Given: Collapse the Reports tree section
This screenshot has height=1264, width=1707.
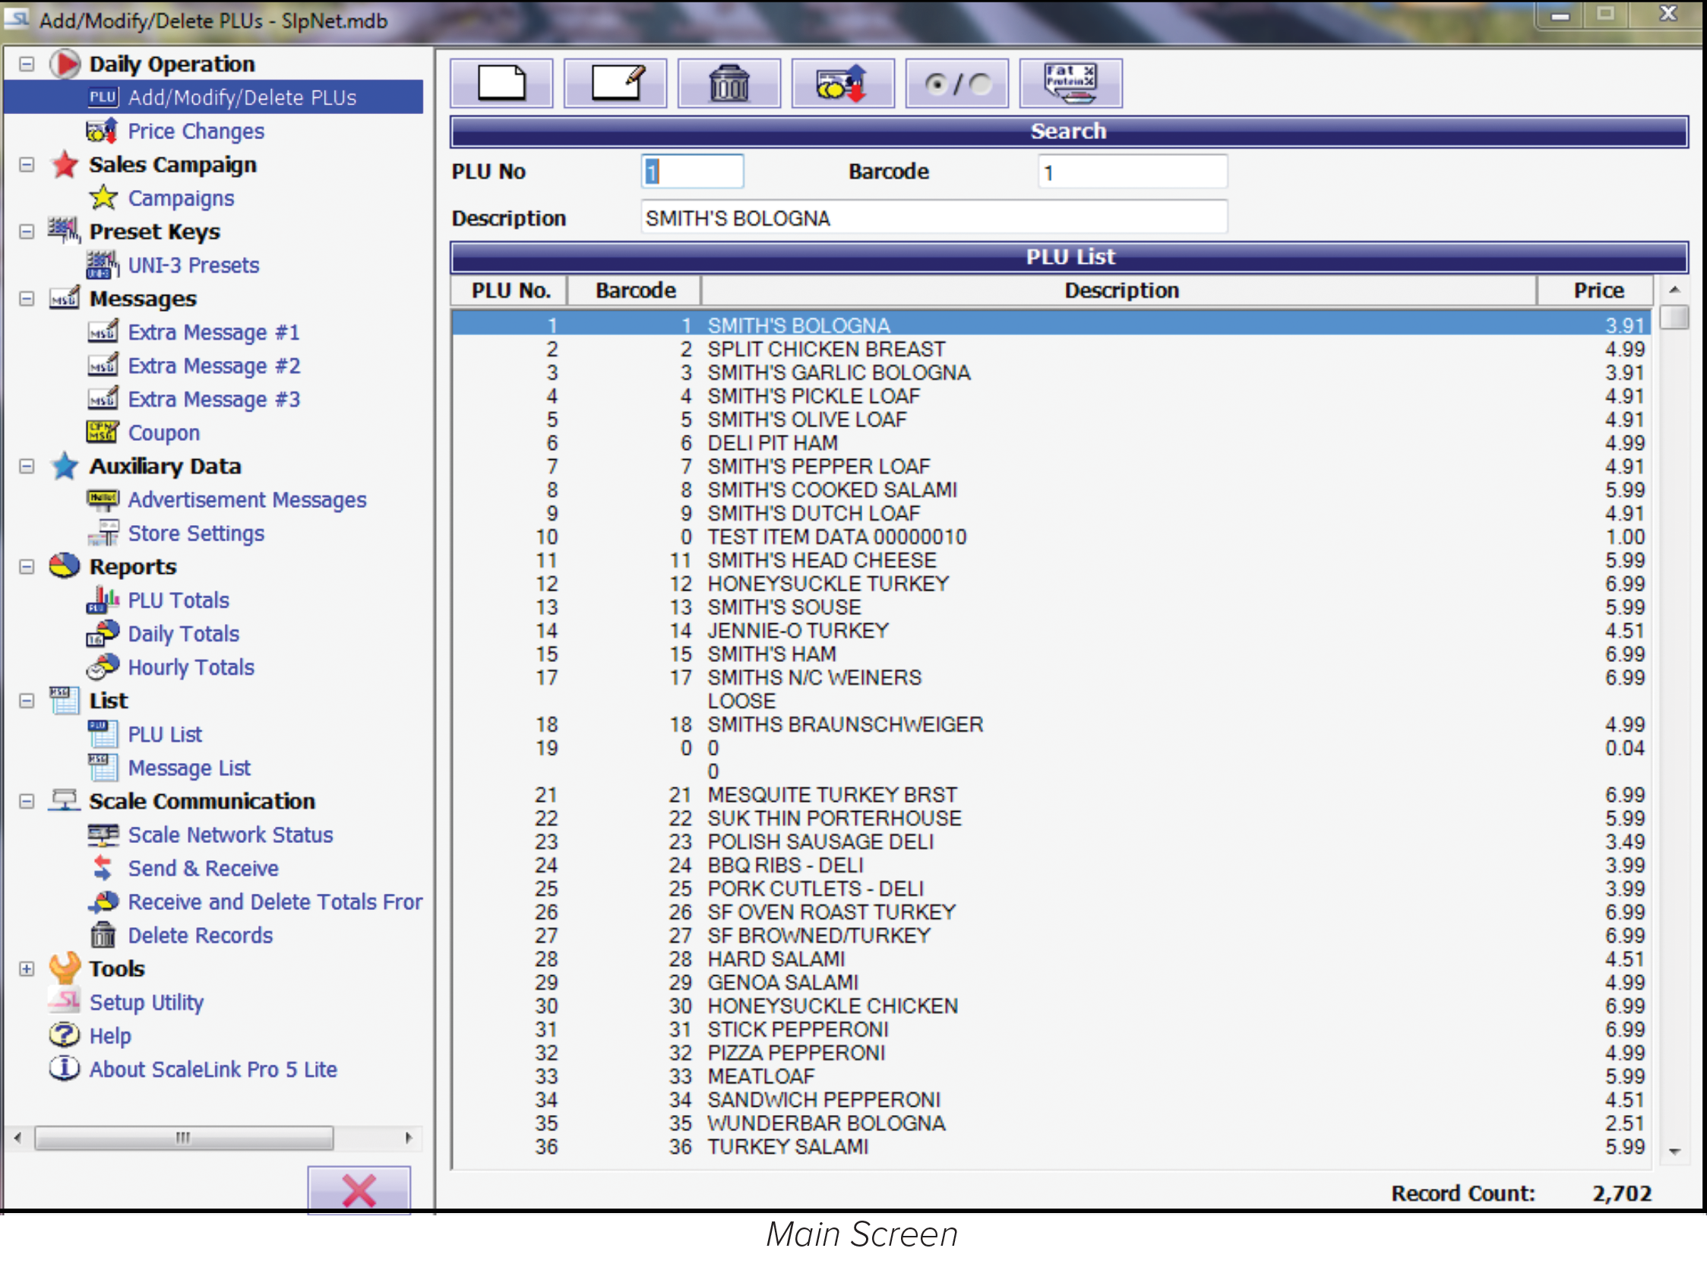Looking at the screenshot, I should point(27,567).
